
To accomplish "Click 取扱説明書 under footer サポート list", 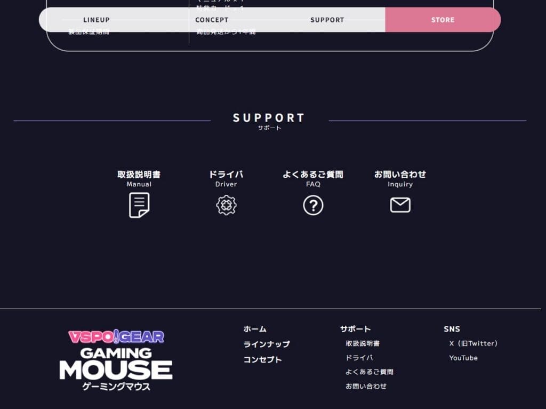I will 363,343.
